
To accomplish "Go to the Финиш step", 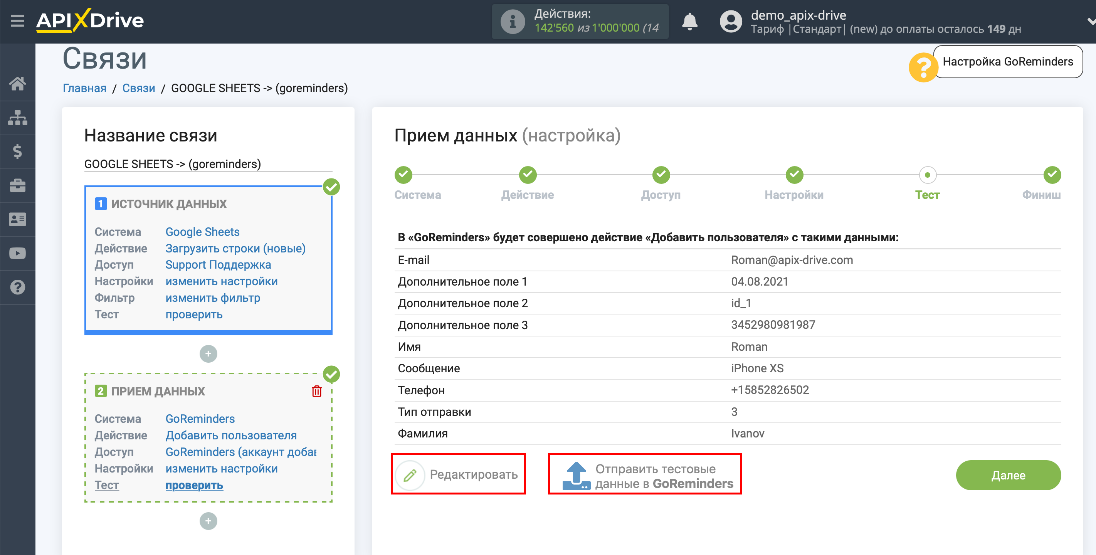I will [1052, 175].
